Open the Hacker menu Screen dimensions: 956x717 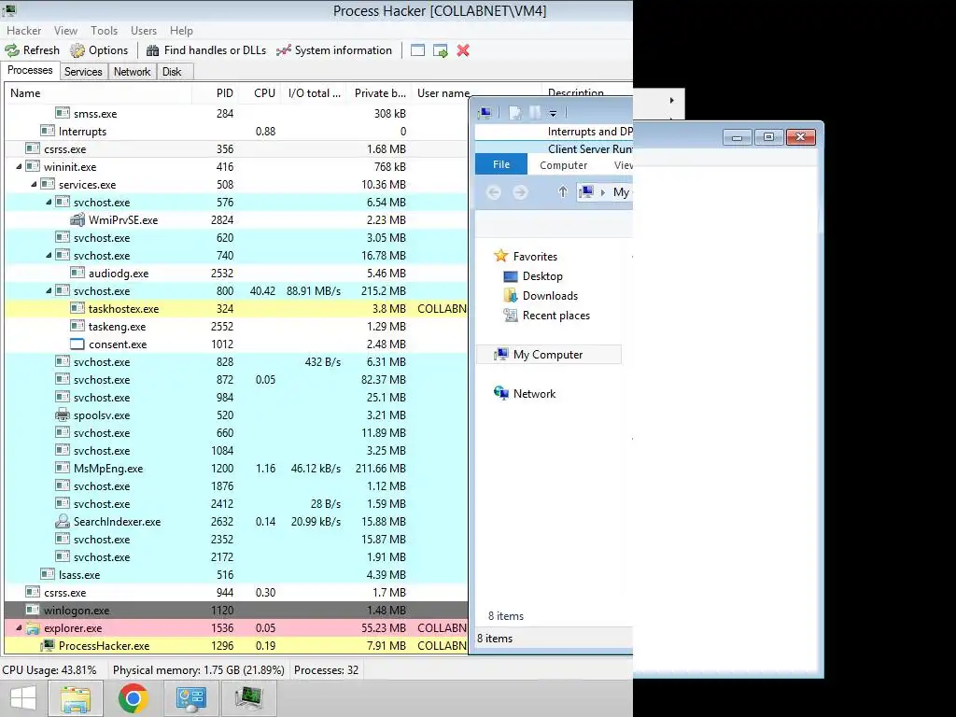point(23,31)
